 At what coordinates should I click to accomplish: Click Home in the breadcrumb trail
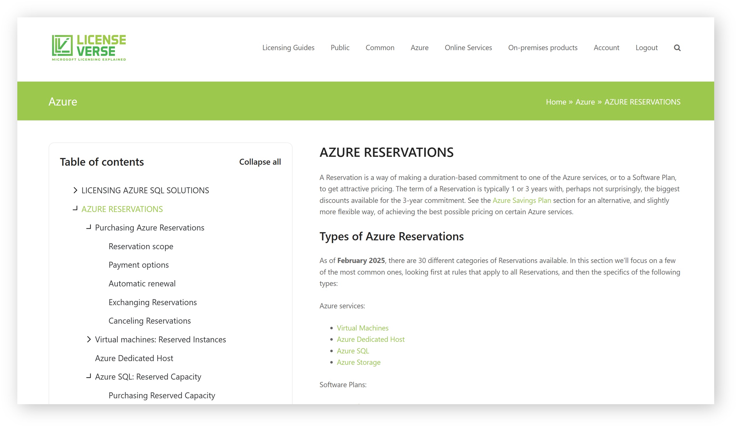pyautogui.click(x=556, y=102)
